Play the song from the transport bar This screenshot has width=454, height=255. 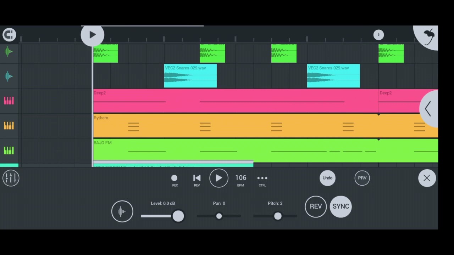tap(219, 178)
